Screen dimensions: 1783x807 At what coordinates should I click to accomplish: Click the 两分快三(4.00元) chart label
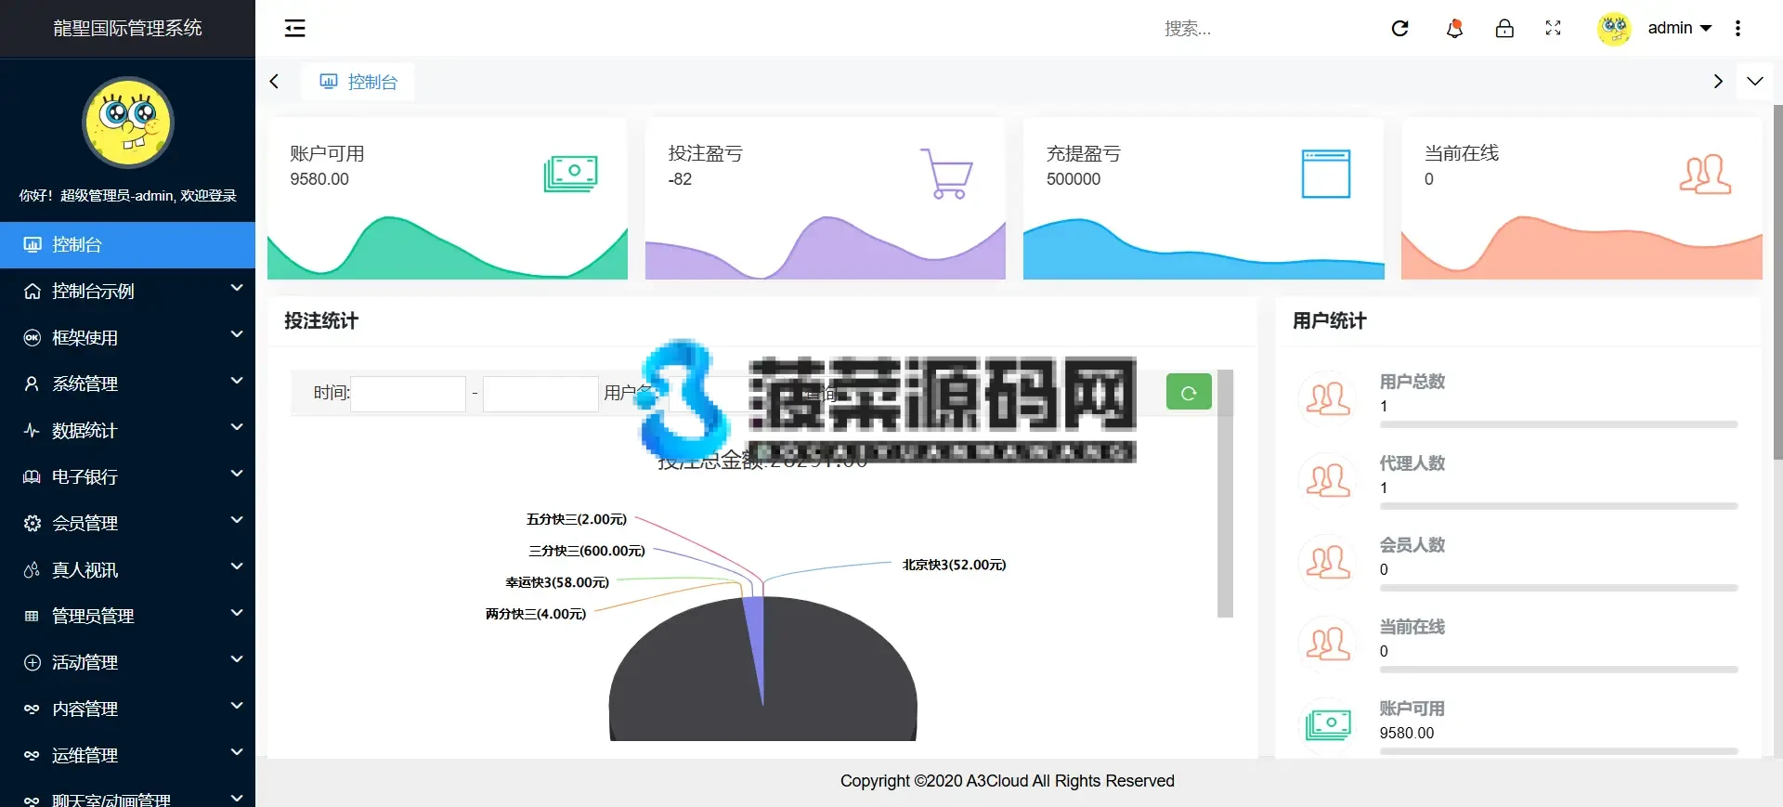536,614
